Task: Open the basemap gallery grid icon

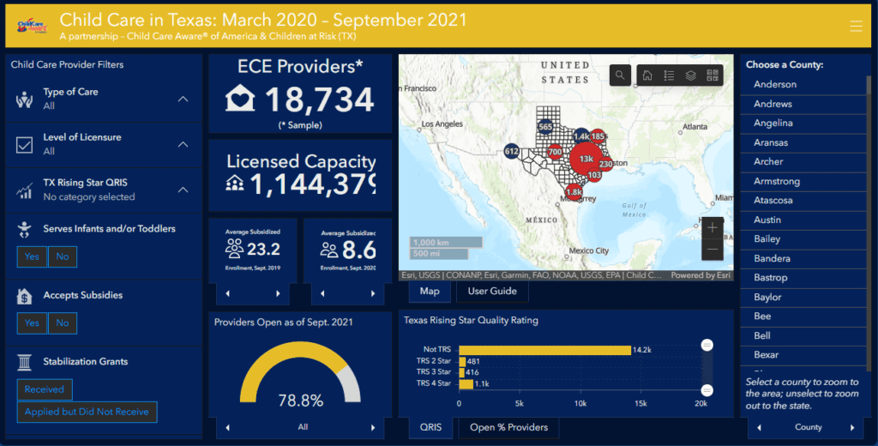Action: coord(712,75)
